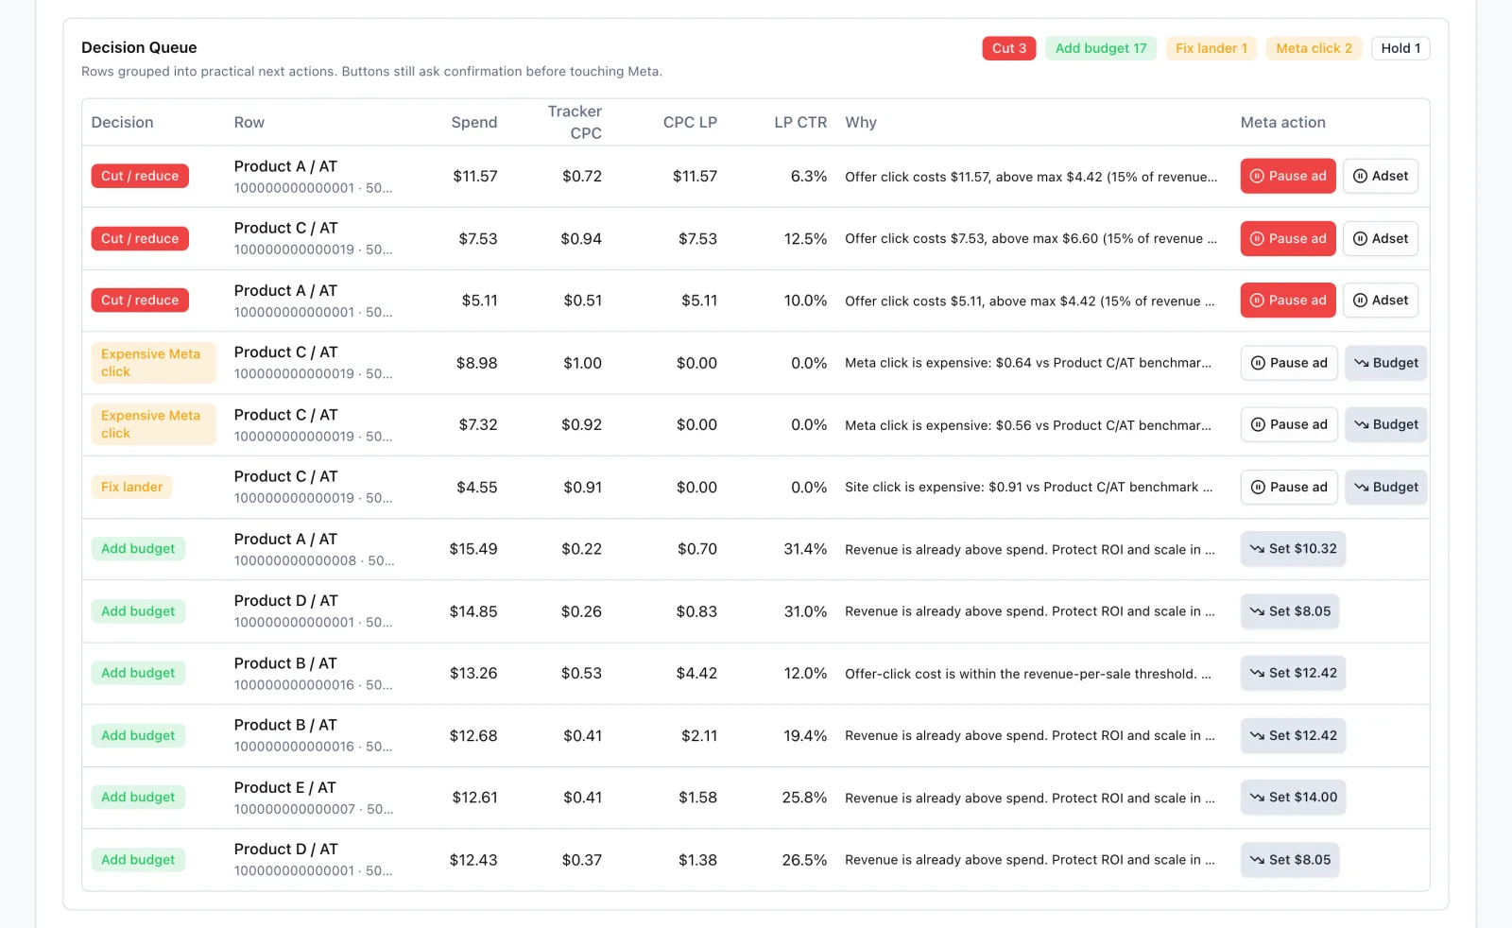Select the Fix lander 1 chip

pos(1211,48)
